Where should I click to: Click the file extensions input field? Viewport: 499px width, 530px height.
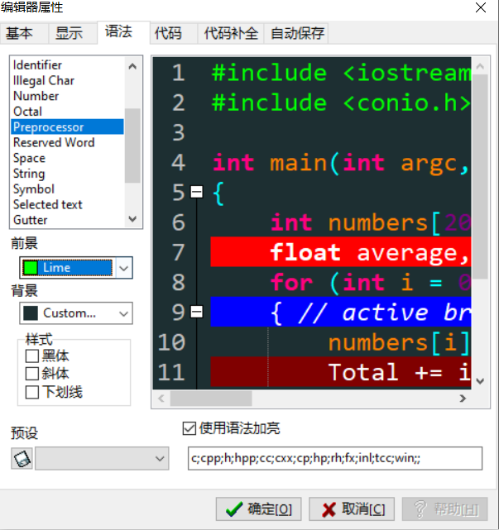(335, 458)
